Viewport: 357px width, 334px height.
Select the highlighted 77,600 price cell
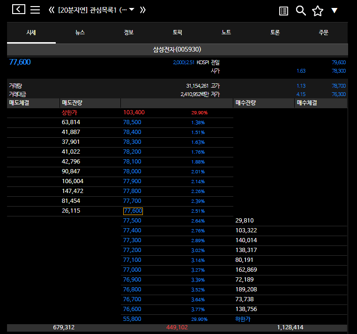tap(133, 211)
